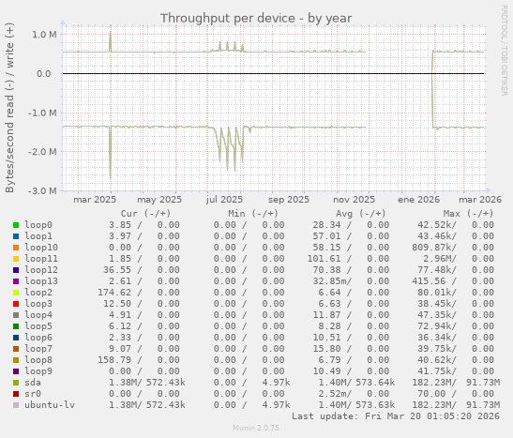Click the loop8 current value '158.79'
Viewport: 513px width, 438px height.
tap(114, 359)
